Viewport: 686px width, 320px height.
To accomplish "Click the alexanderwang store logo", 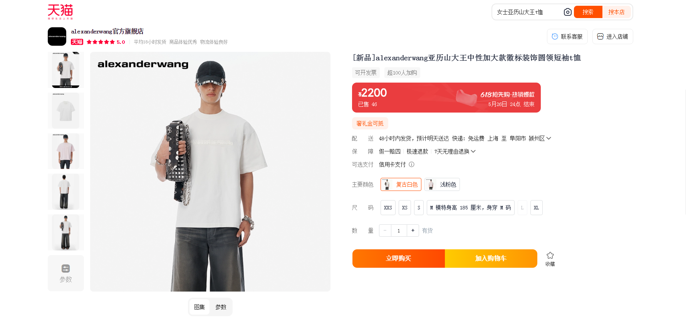I will tap(57, 36).
